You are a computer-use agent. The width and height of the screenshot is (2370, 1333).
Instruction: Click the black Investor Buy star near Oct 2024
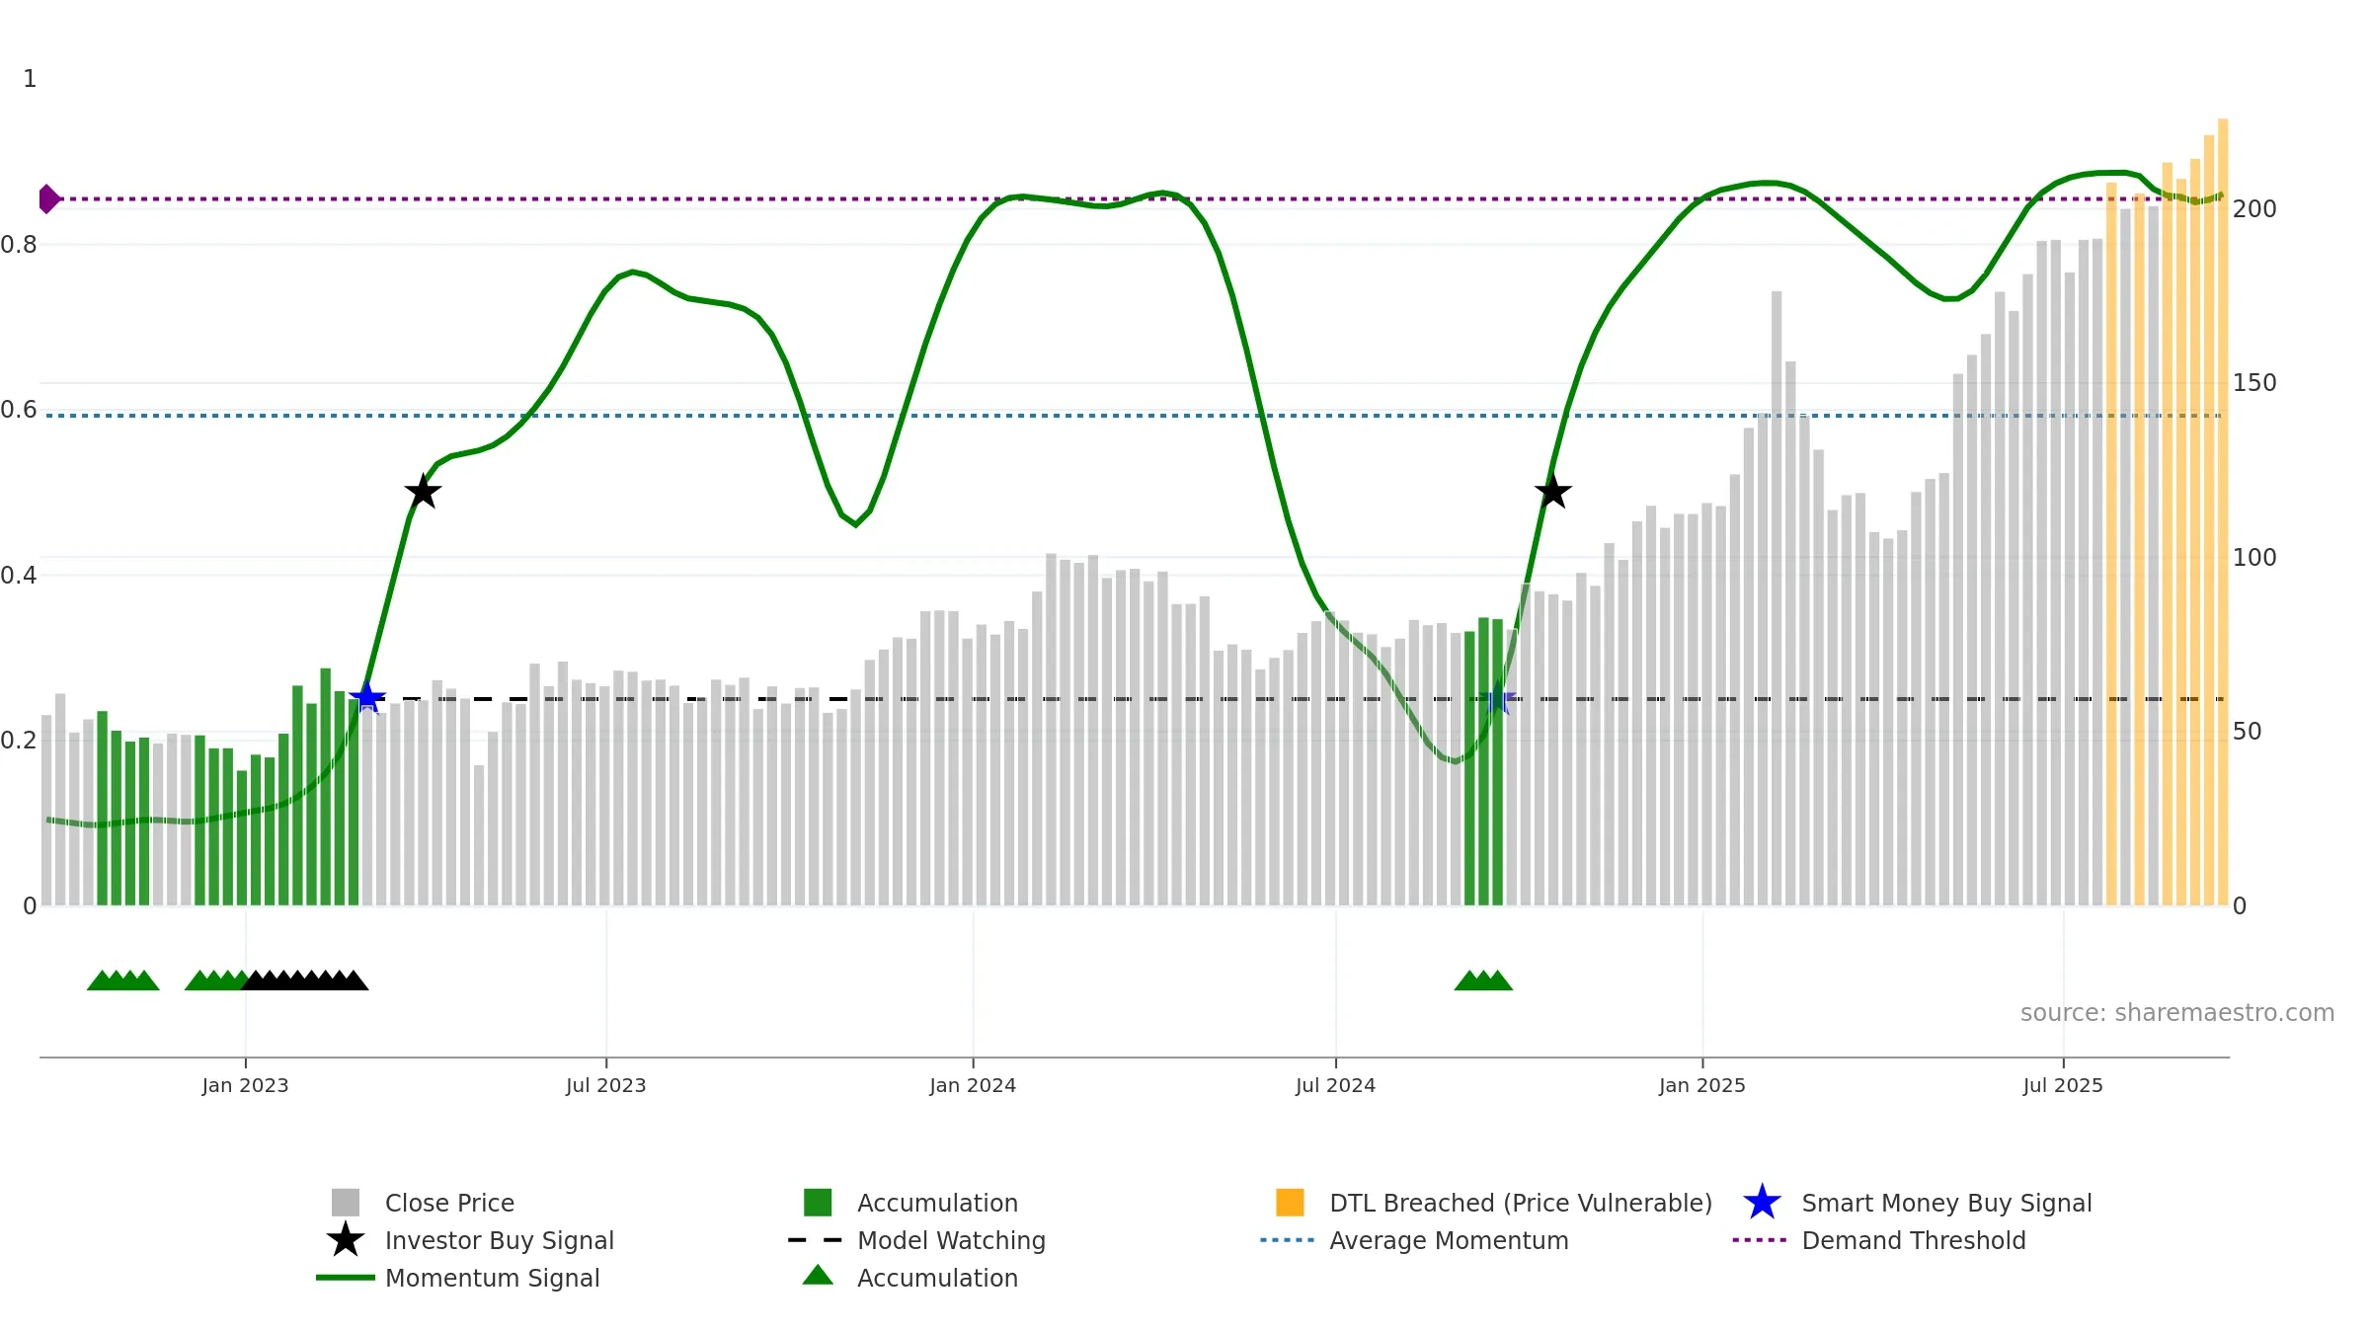[1553, 491]
